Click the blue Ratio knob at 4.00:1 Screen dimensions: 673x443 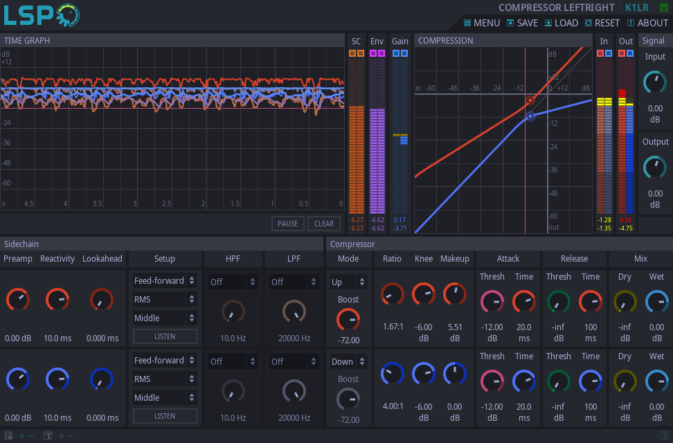393,374
